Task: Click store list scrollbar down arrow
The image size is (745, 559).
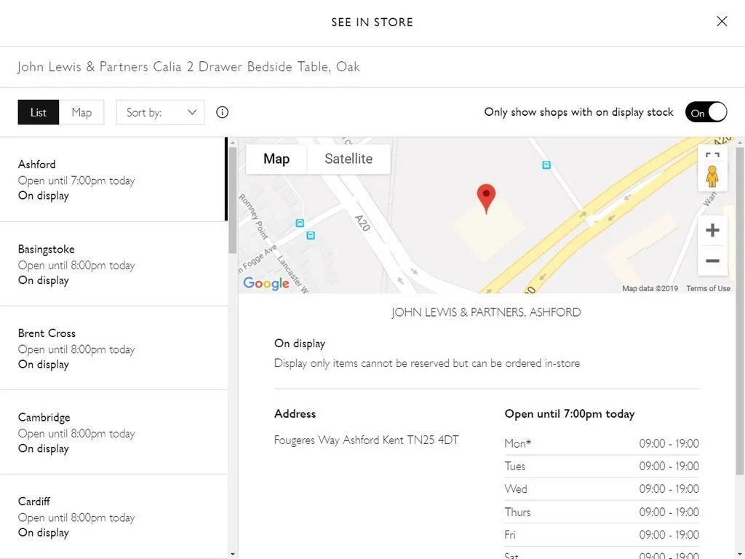Action: pos(232,554)
